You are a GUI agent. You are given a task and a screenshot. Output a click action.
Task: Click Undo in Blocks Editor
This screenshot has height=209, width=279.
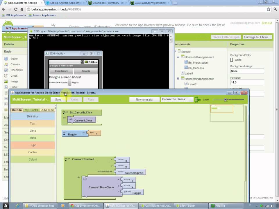tap(74, 100)
